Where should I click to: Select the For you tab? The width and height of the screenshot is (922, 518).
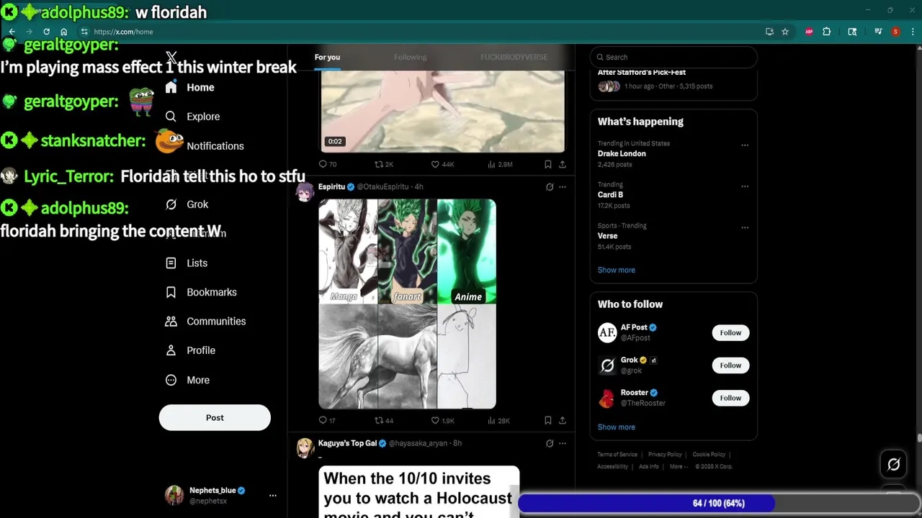pos(327,57)
